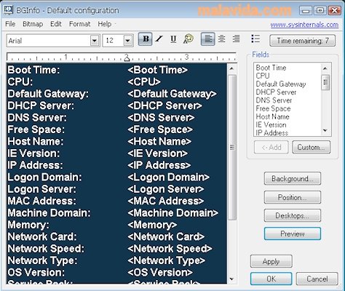The width and height of the screenshot is (345, 291).
Task: Open the Custom fields dialog
Action: pyautogui.click(x=311, y=147)
